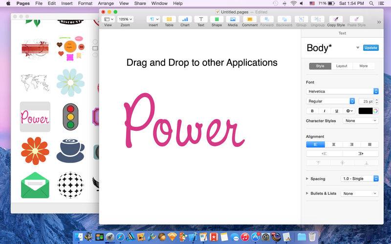
Task: Insert a Table from toolbar
Action: click(169, 19)
